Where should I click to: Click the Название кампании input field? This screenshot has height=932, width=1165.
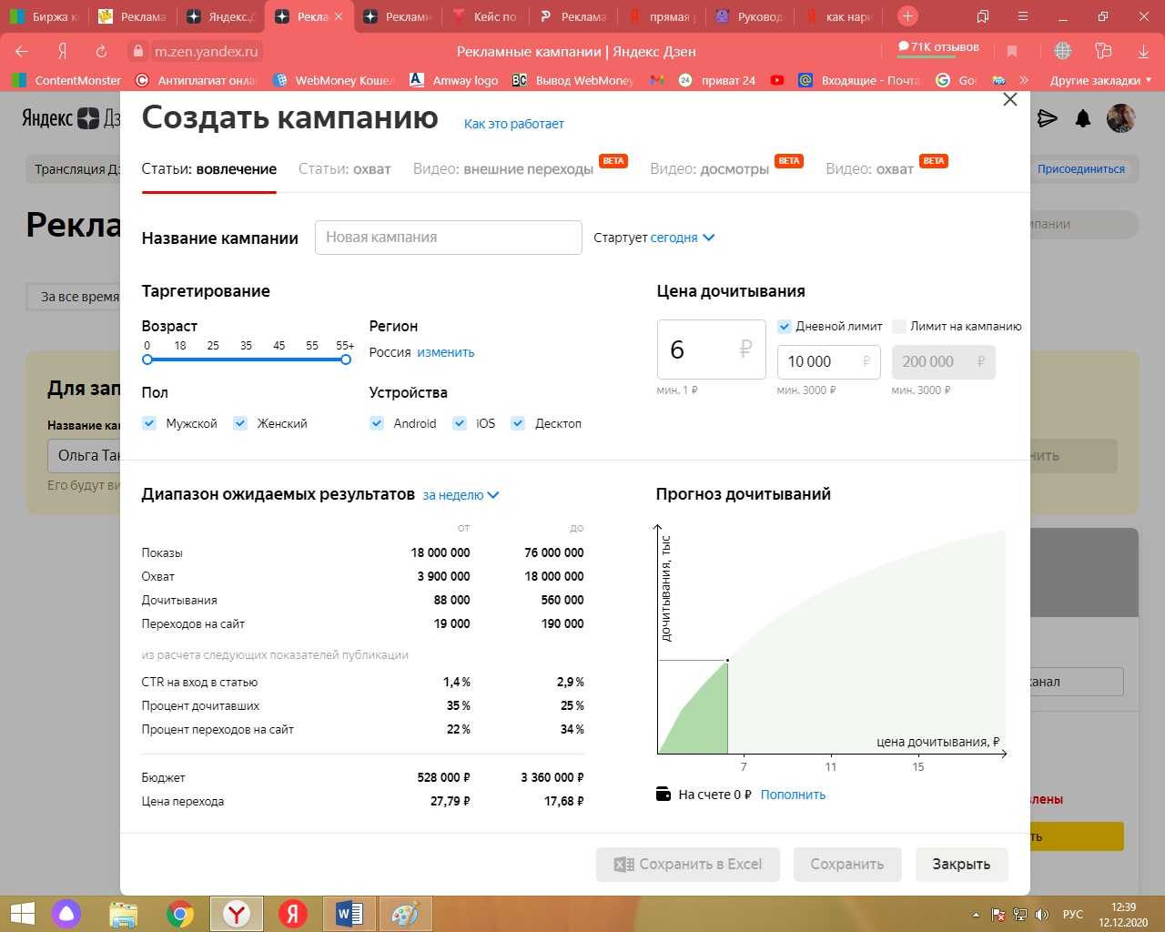(x=448, y=238)
